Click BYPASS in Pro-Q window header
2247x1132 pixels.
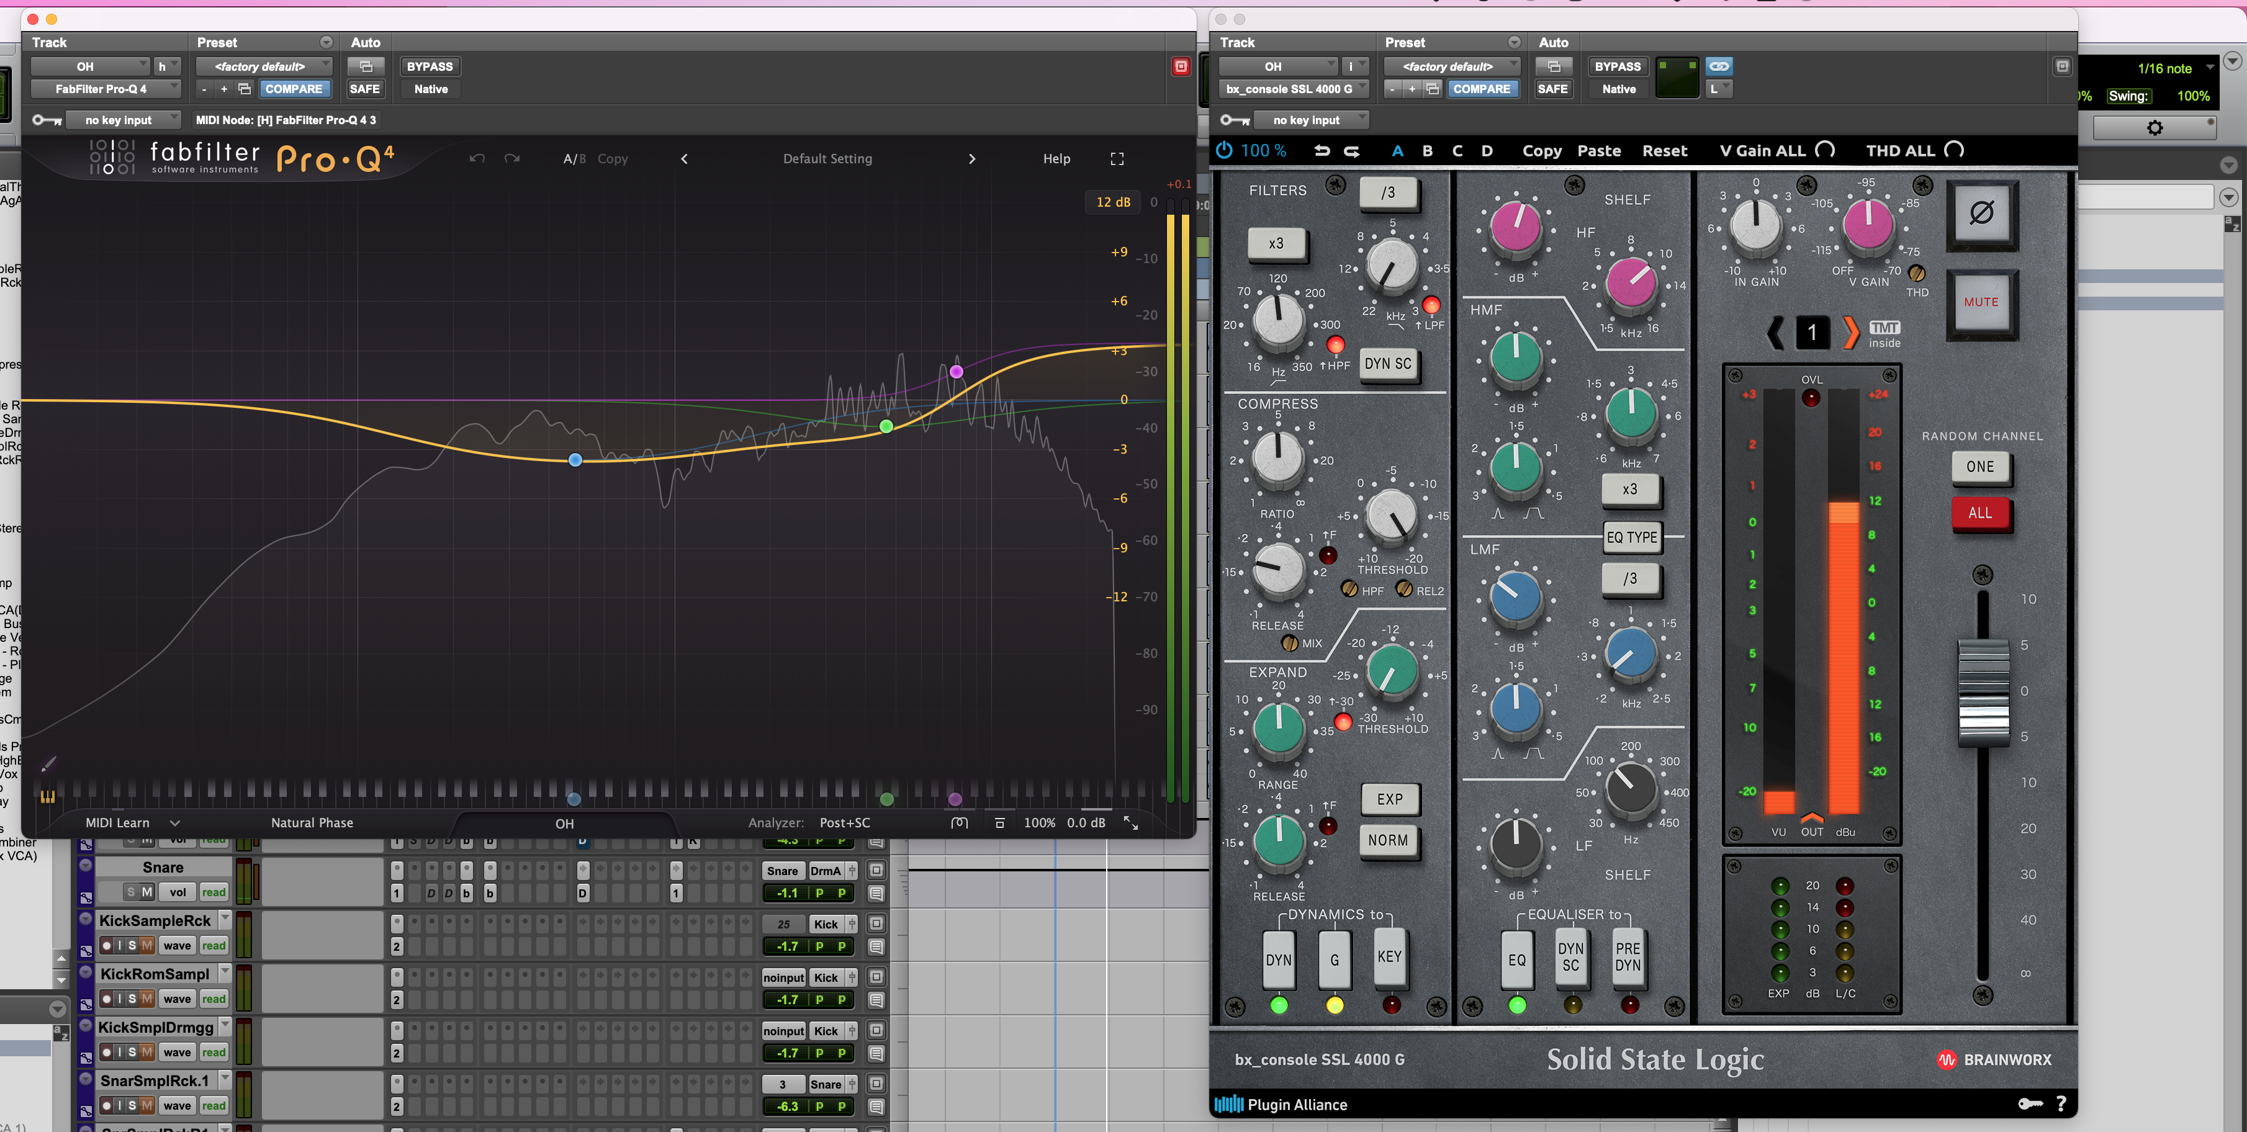[x=430, y=66]
